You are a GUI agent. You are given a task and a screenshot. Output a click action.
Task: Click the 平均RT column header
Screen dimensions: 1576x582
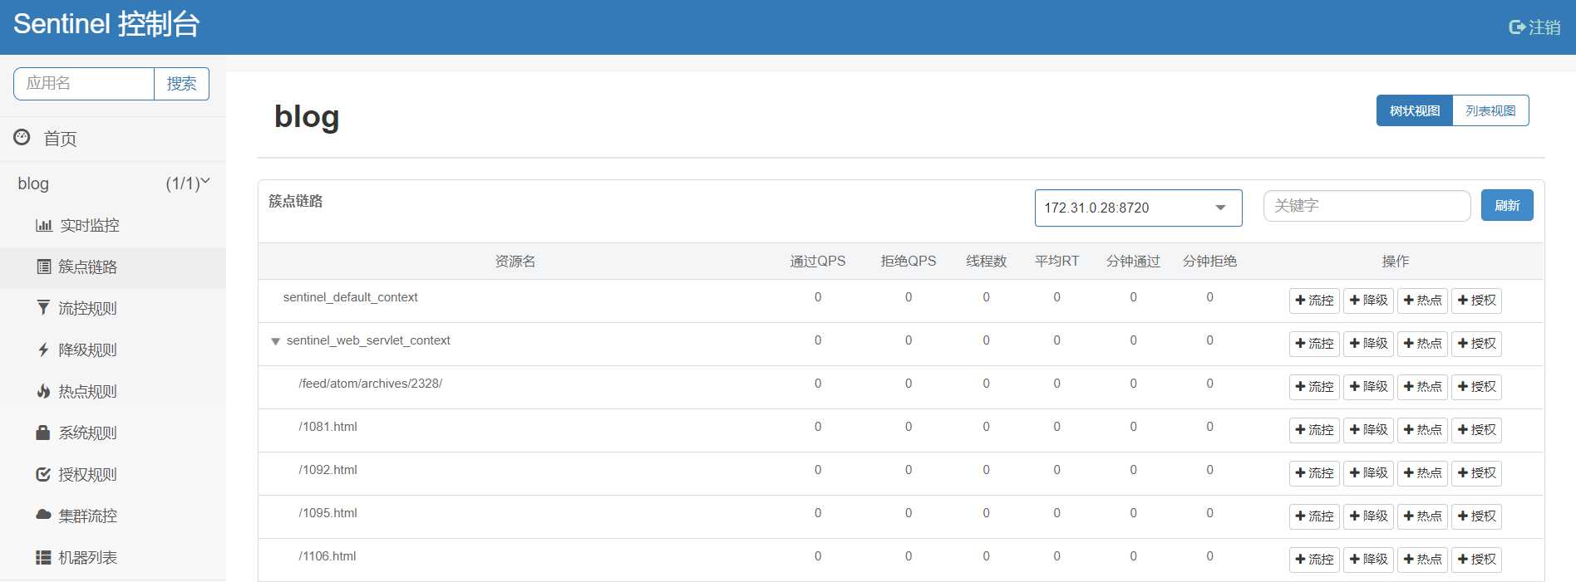pos(1056,262)
